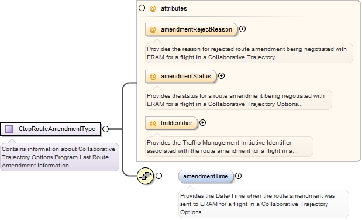Viewport: 362px width, 220px height.
Task: Expand the amendmentStatus attribute
Action: tap(222, 76)
